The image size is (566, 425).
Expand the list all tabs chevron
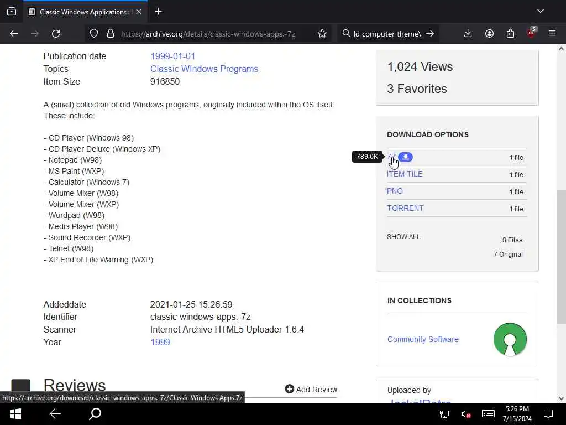point(541,11)
